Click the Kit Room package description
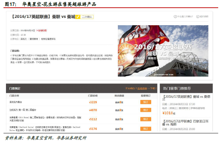221x143 pixels. pos(45,119)
